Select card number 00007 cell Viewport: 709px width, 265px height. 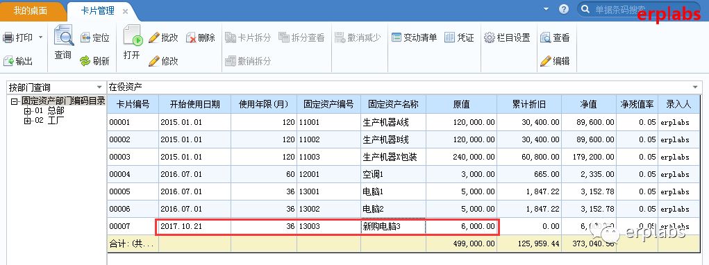pyautogui.click(x=133, y=226)
